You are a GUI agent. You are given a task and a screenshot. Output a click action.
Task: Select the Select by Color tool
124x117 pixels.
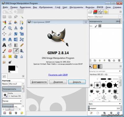pyautogui.click(x=4, y=22)
